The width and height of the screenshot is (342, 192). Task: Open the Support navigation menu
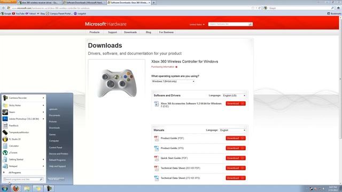pyautogui.click(x=112, y=32)
